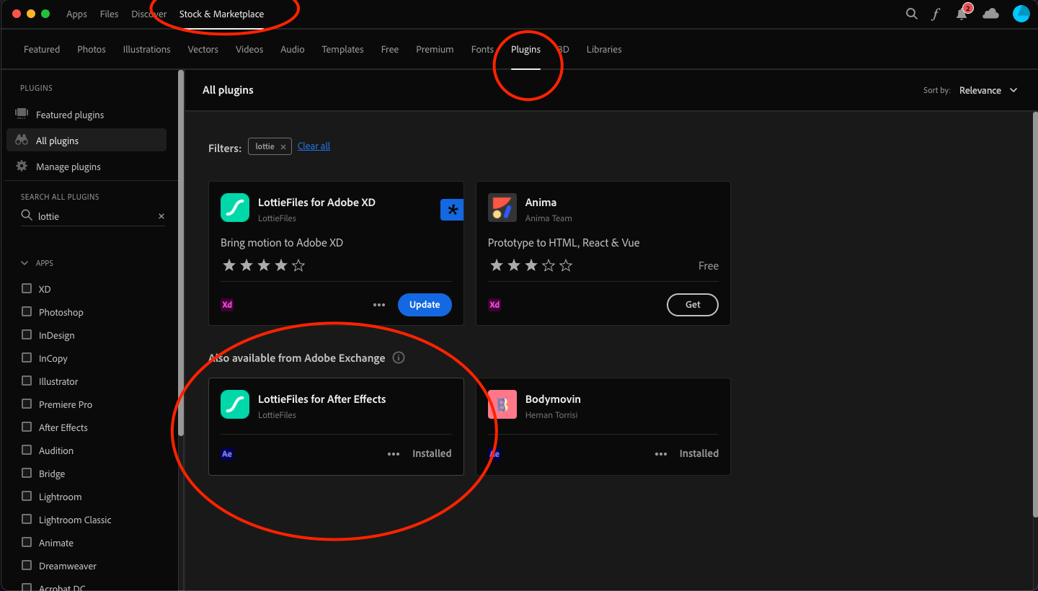Click the search icon in plugin search field
Screen dimensions: 1038x591
tap(27, 215)
